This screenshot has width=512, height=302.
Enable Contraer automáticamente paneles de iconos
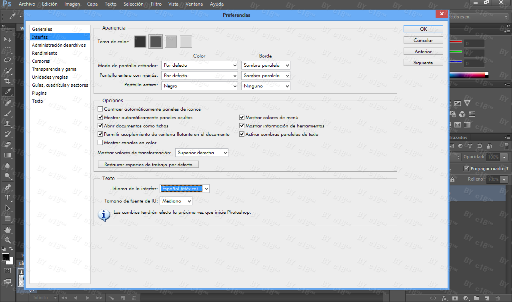[x=100, y=109]
